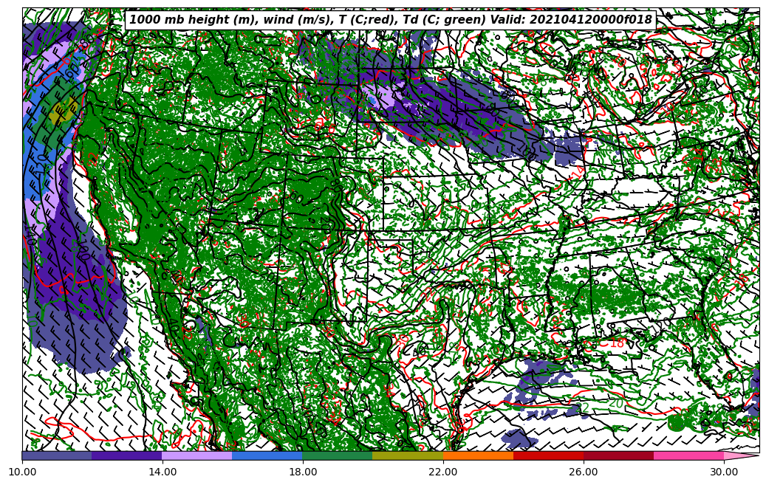Select the 16–18 blue colorbar segment
This screenshot has width=766, height=485.
[x=267, y=455]
